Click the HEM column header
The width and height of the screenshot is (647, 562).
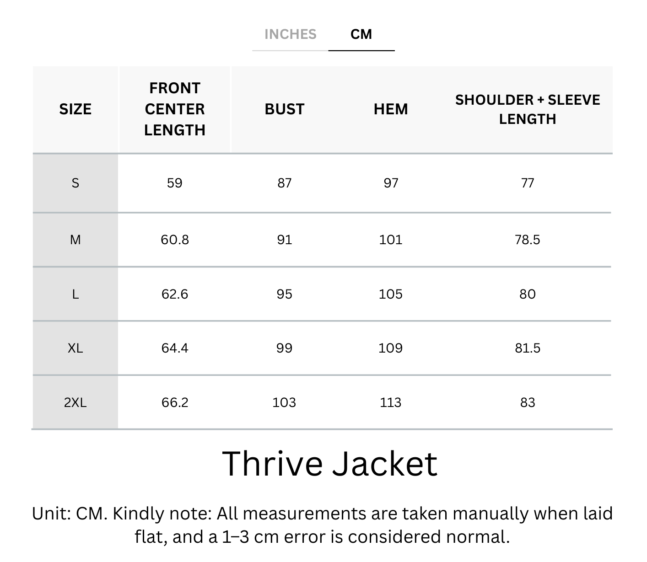coord(391,109)
